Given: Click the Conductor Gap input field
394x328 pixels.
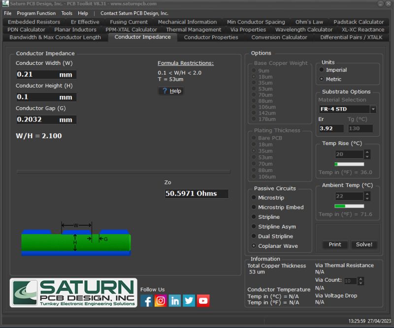Looking at the screenshot, I should [46, 119].
